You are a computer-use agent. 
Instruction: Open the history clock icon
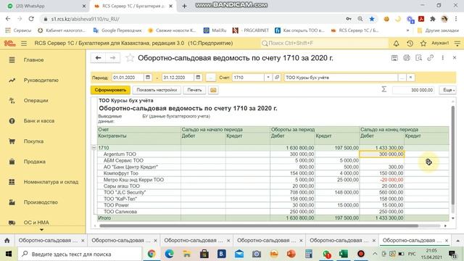pos(410,43)
